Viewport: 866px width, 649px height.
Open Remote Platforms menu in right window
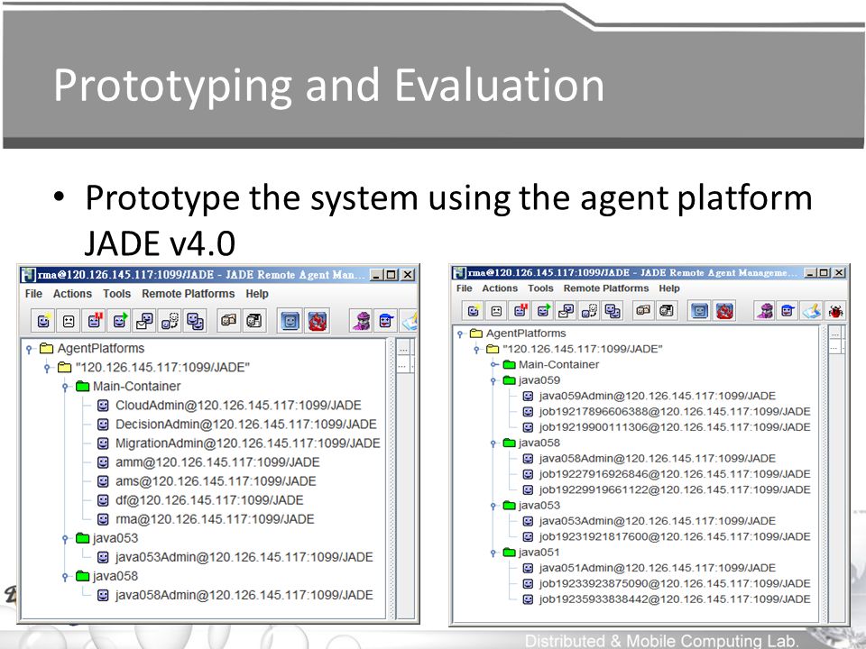click(x=606, y=288)
